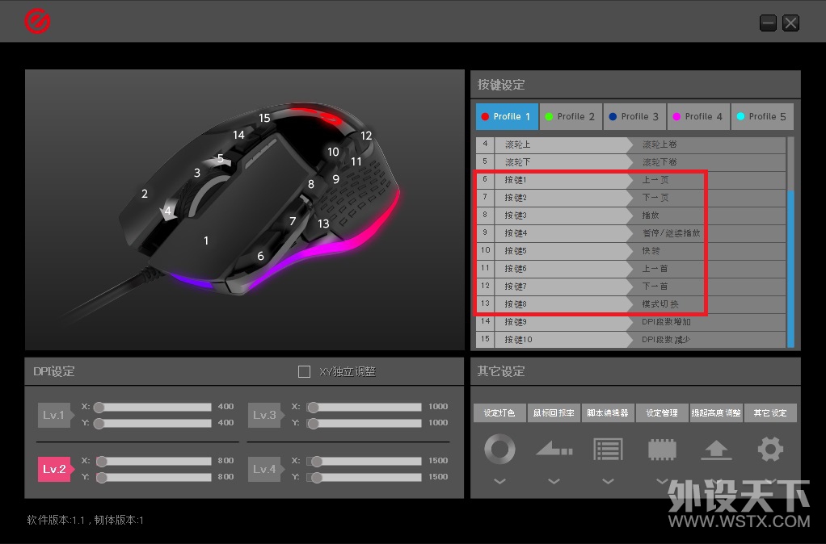Open the settings management chip icon

point(662,450)
